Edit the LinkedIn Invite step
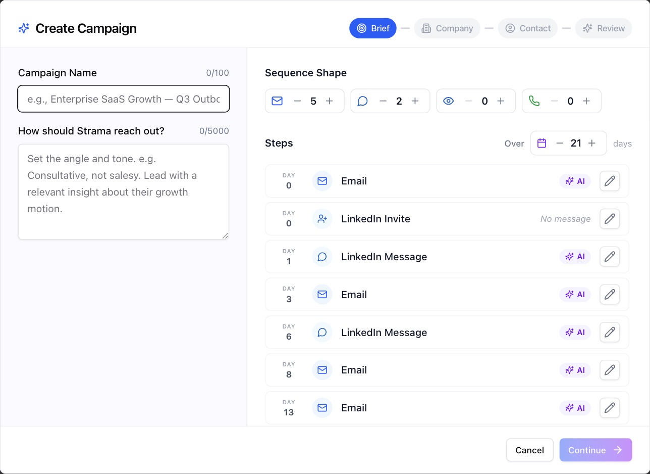This screenshot has width=650, height=474. (x=610, y=219)
